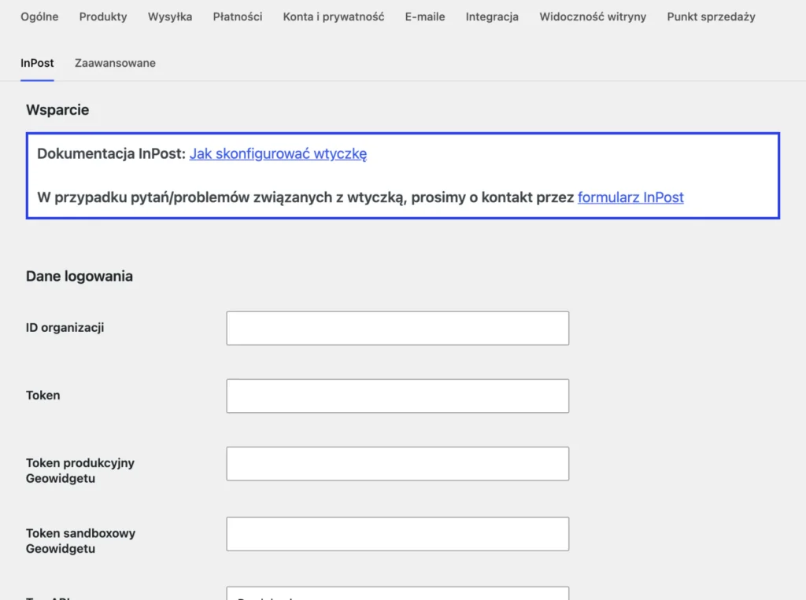
Task: Click the Dokumentacja InPost text
Action: click(111, 153)
